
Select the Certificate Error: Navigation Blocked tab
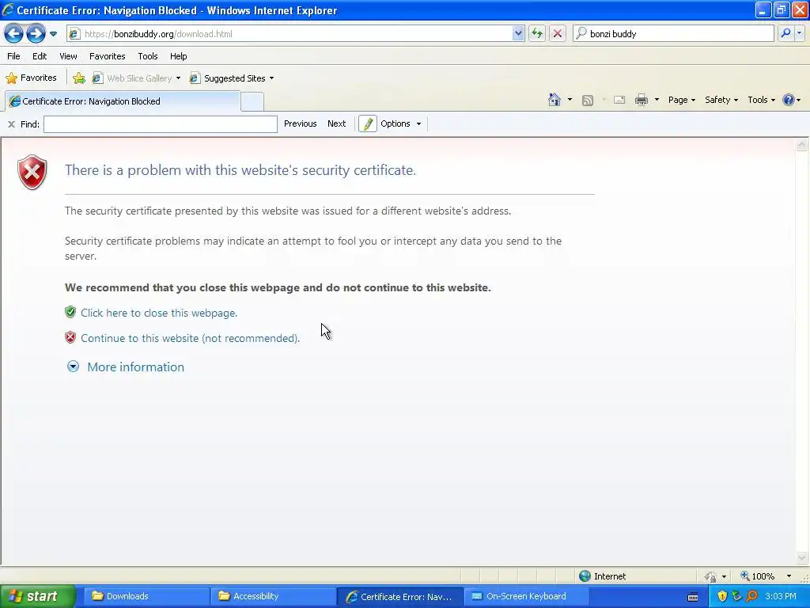123,101
